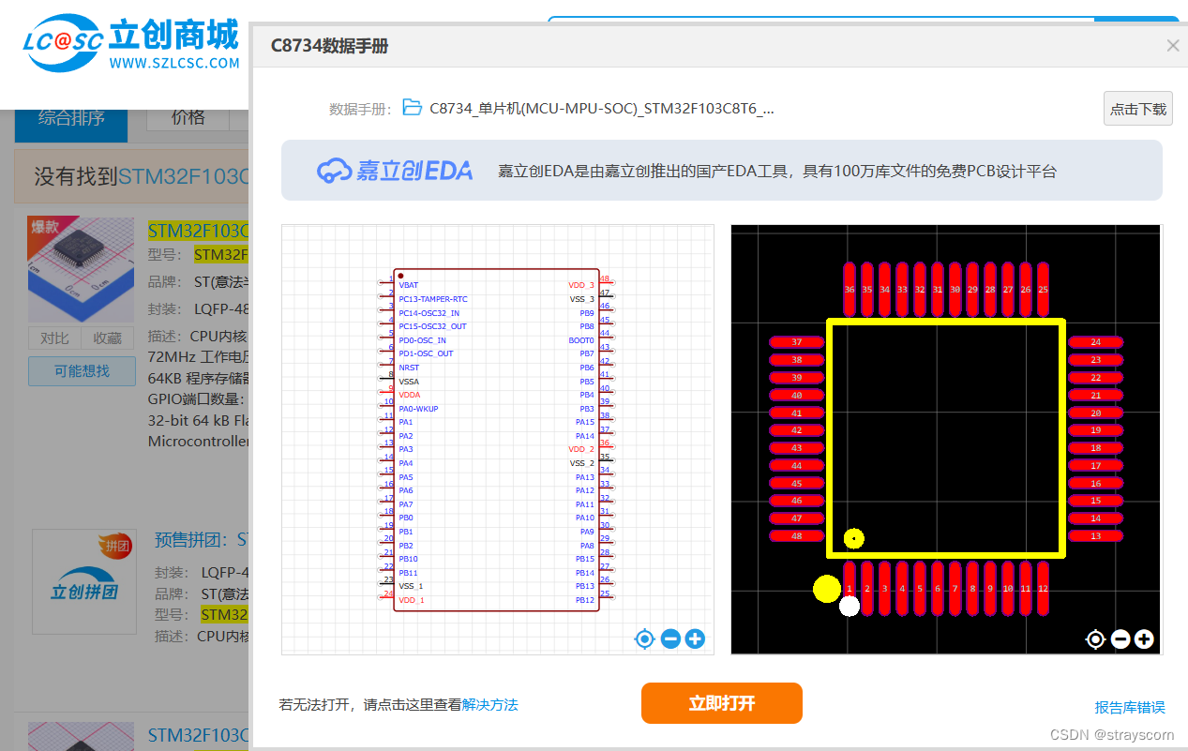Click the PC13-TAMPER-RTC pin label

point(433,299)
